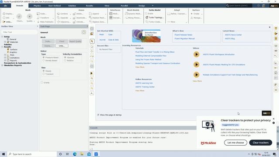Open Dynamic Mesh settings
The image size is (279, 157).
[x=133, y=14]
